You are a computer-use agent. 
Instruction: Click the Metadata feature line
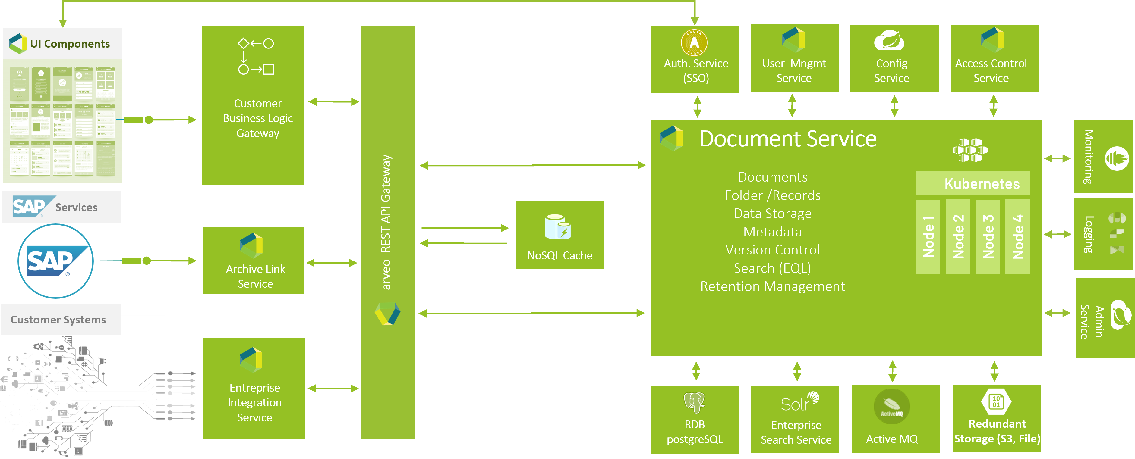pyautogui.click(x=772, y=232)
